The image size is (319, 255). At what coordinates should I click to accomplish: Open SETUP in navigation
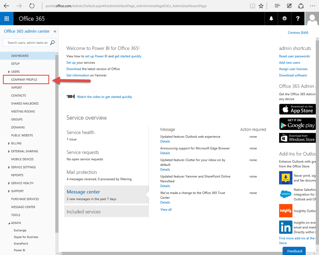pyautogui.click(x=15, y=63)
